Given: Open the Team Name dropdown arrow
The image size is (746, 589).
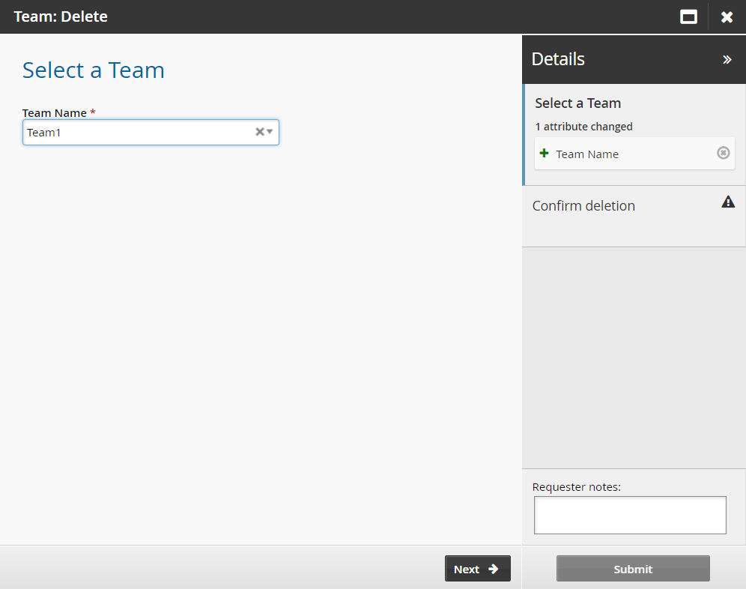Looking at the screenshot, I should pyautogui.click(x=270, y=132).
